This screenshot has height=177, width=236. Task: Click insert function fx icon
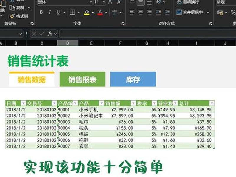50,34
